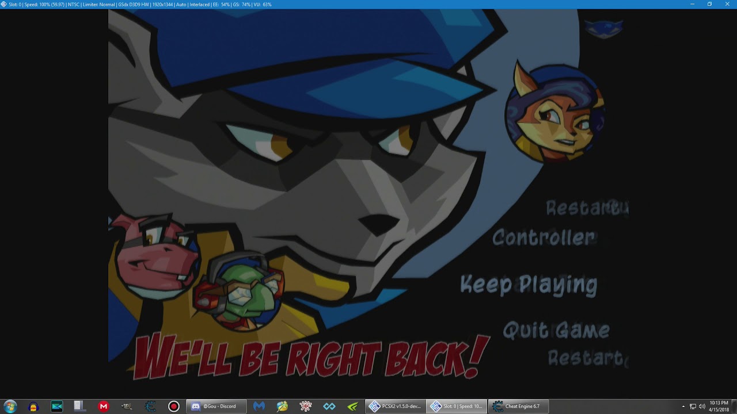Click the title bar text starting 'Slot: 0 | Speed: 100%'
Viewport: 737px width, 414px height.
coord(140,4)
